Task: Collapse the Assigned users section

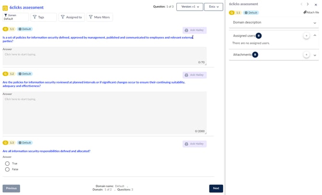Action: coord(315,36)
